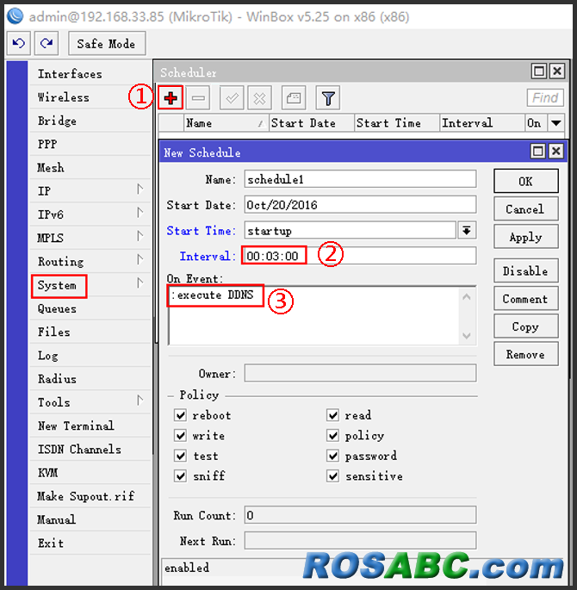The height and width of the screenshot is (590, 577).
Task: Click the Apply button
Action: click(526, 237)
